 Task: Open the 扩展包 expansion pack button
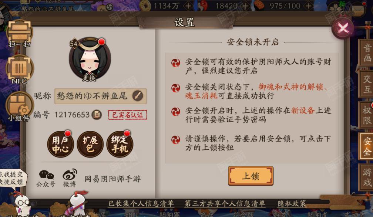tap(90, 144)
